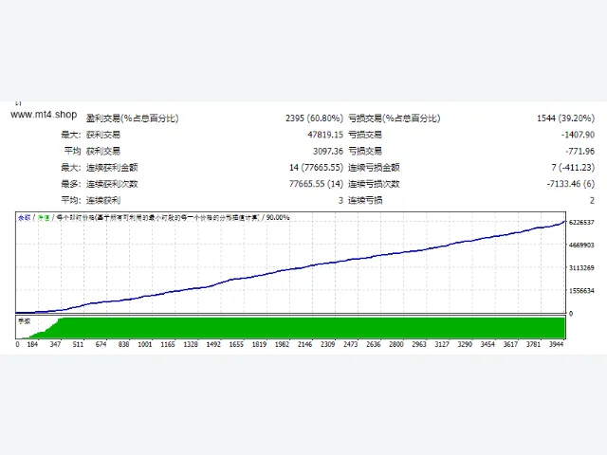Image resolution: width=607 pixels, height=455 pixels.
Task: Select the label 连续获利次数
Action: pos(112,184)
